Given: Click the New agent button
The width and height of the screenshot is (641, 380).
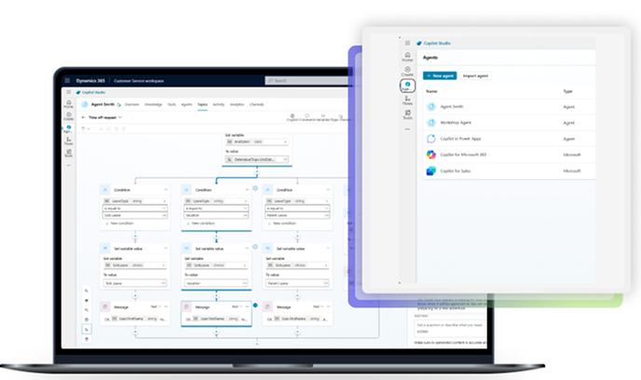Looking at the screenshot, I should 440,76.
